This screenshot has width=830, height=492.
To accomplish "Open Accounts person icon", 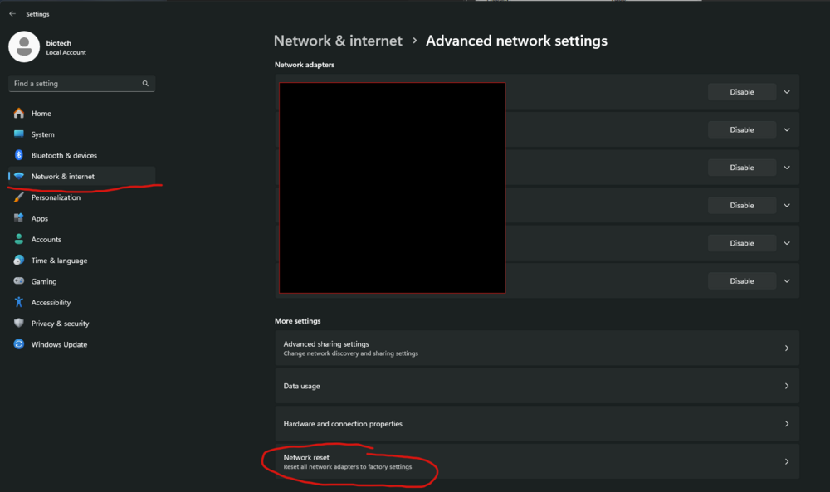I will (19, 240).
